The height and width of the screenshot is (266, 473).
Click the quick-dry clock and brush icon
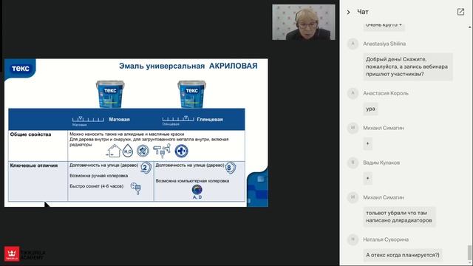coord(136,188)
